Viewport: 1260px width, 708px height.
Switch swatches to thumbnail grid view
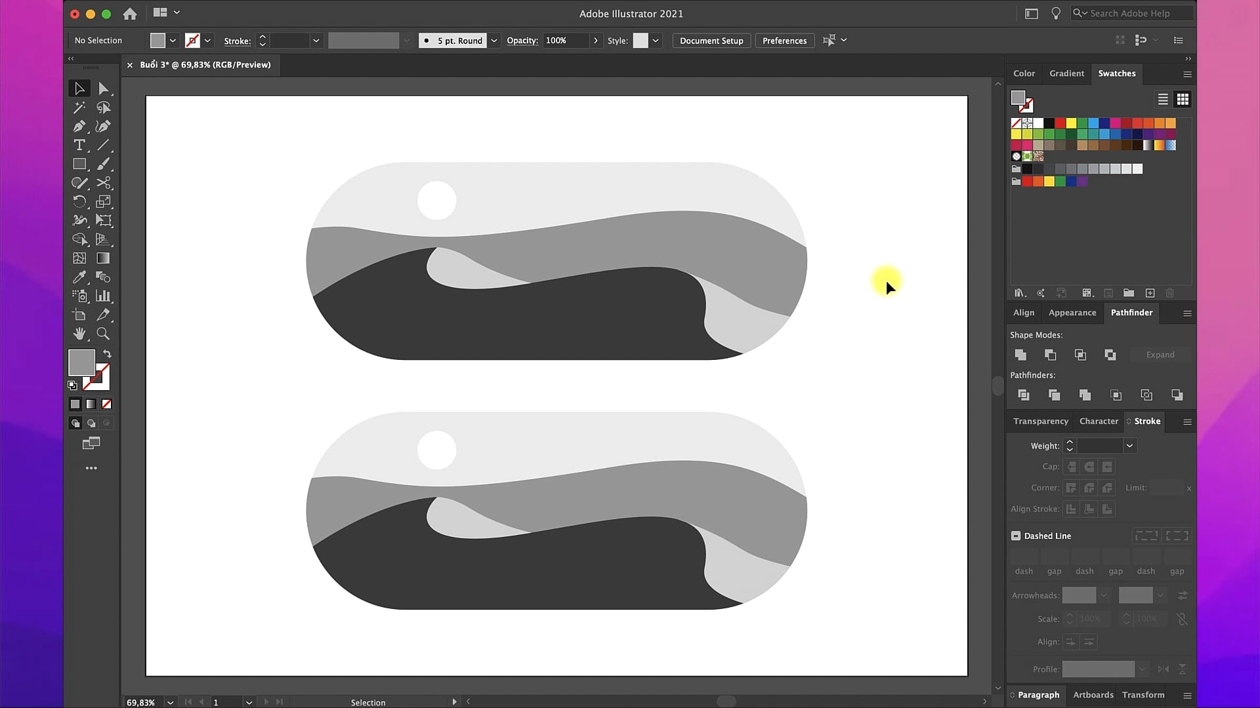[x=1183, y=99]
